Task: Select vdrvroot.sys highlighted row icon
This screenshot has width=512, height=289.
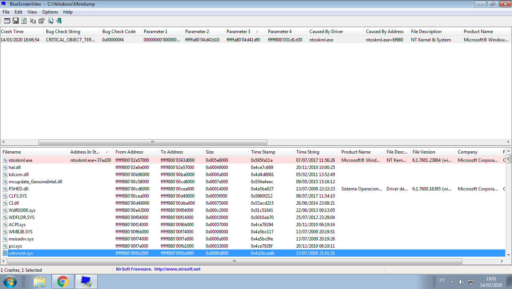Action: tap(5, 253)
